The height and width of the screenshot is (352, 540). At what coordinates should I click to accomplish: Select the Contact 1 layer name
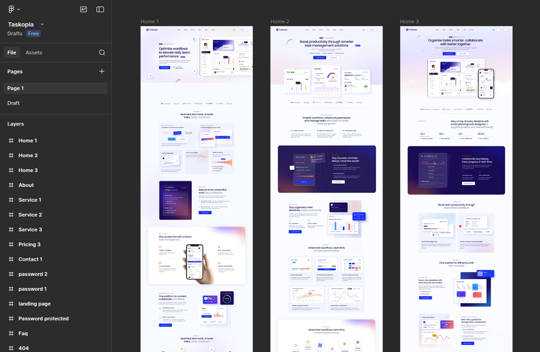tap(30, 259)
